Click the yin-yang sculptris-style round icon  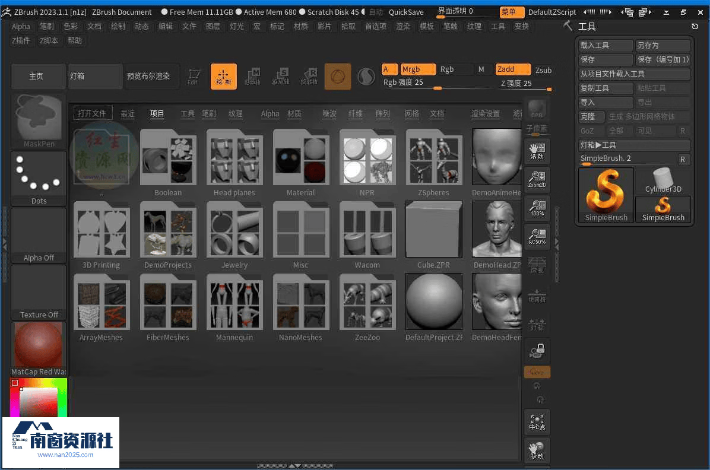366,77
